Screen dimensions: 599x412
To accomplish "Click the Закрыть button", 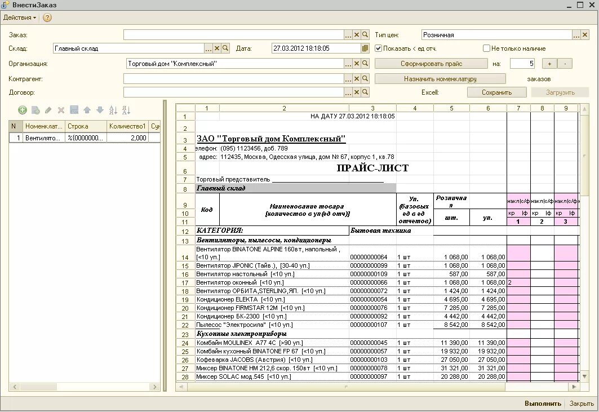I will click(x=582, y=403).
